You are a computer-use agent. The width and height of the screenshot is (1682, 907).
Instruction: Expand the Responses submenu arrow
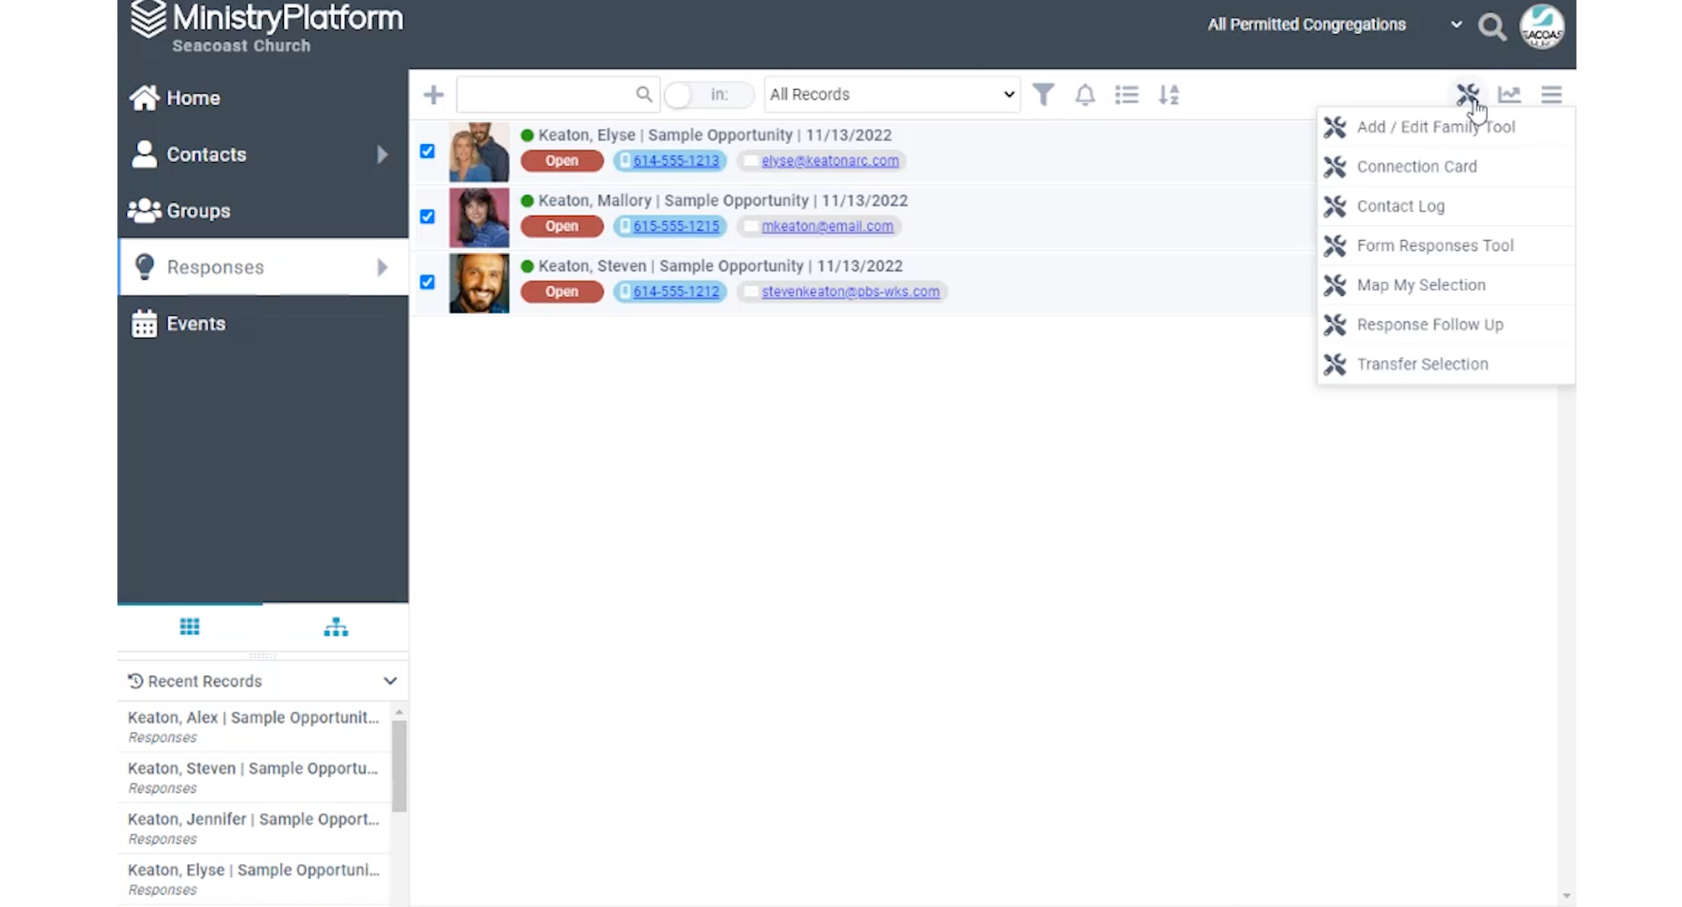(x=382, y=267)
